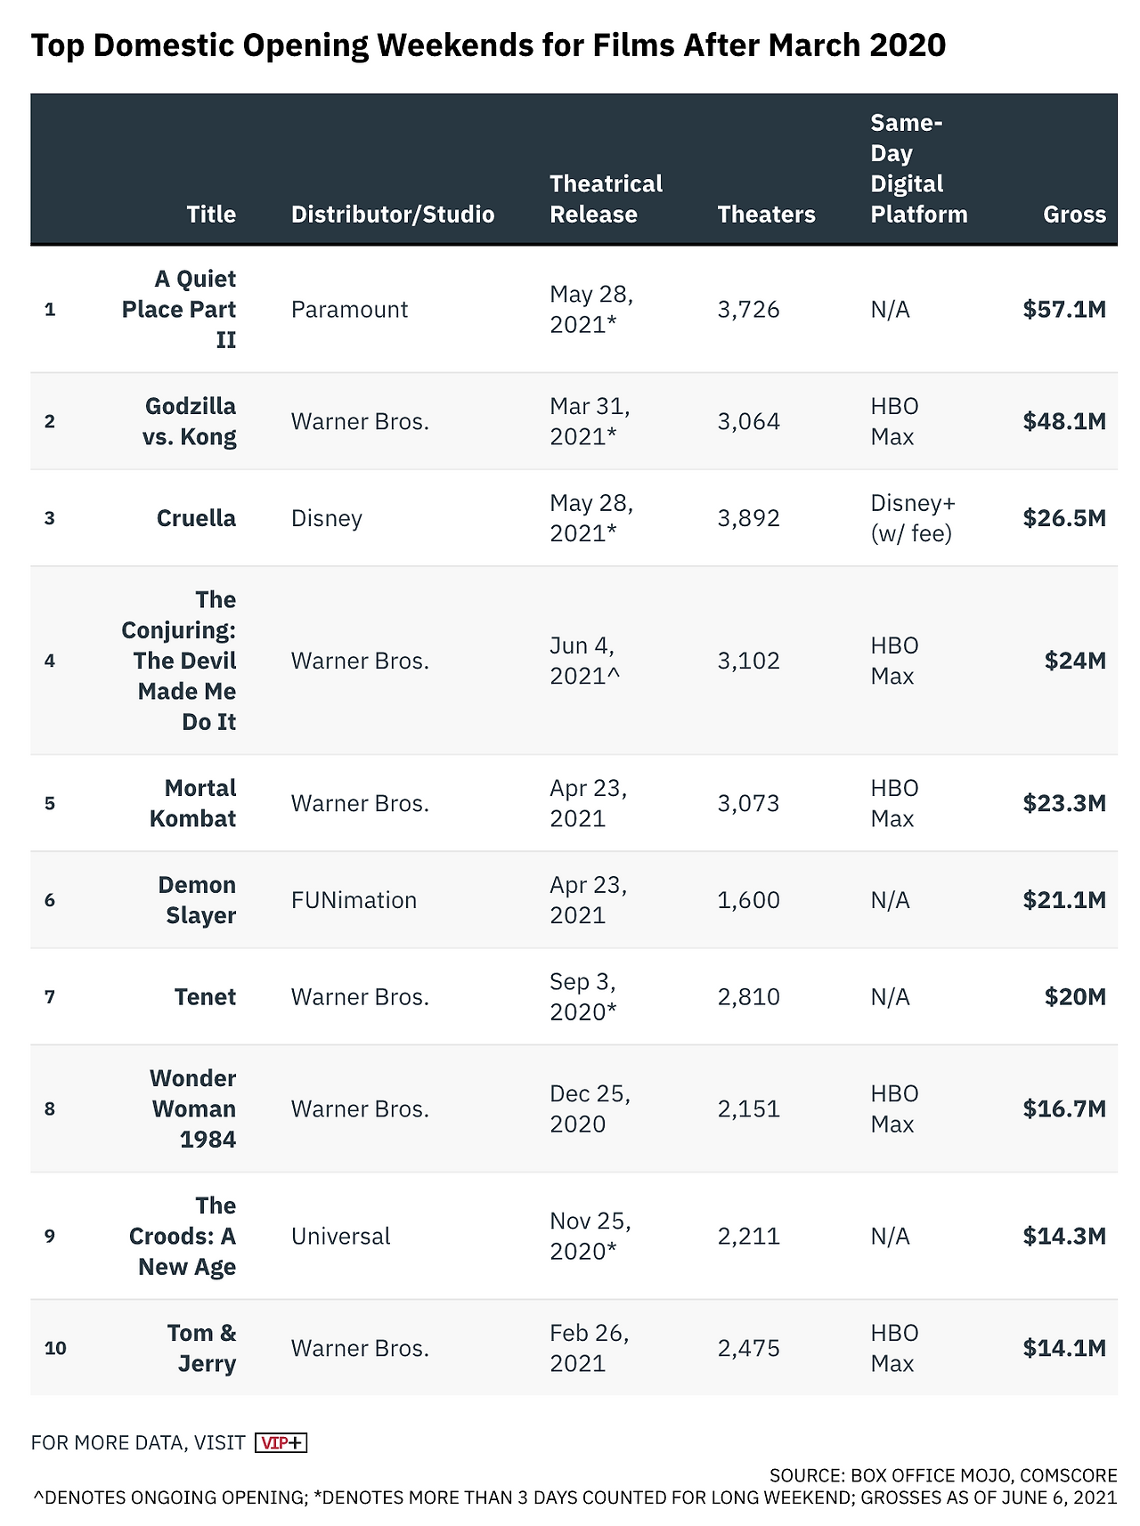Click the Distributor/Studio column header
Viewport: 1140px width, 1526px height.
click(x=392, y=215)
